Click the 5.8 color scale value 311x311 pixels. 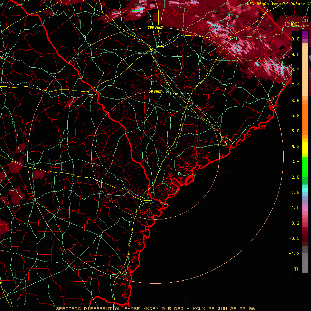(295, 116)
